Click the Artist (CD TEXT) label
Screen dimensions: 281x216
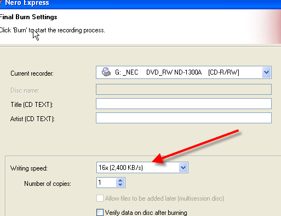pos(32,119)
